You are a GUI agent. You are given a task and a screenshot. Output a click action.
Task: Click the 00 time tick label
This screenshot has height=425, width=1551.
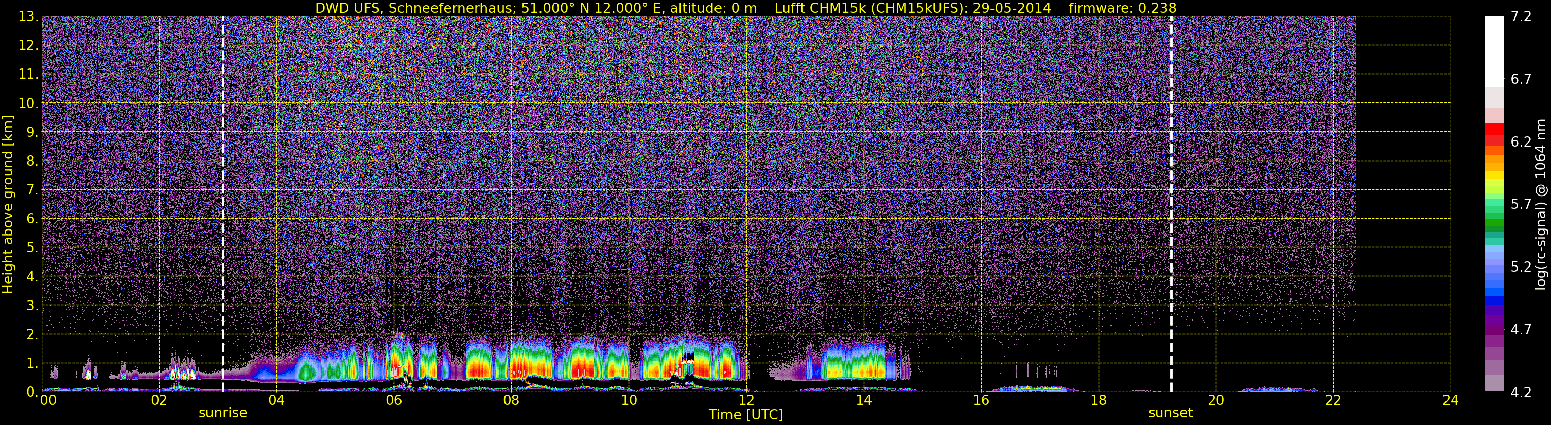click(x=48, y=401)
